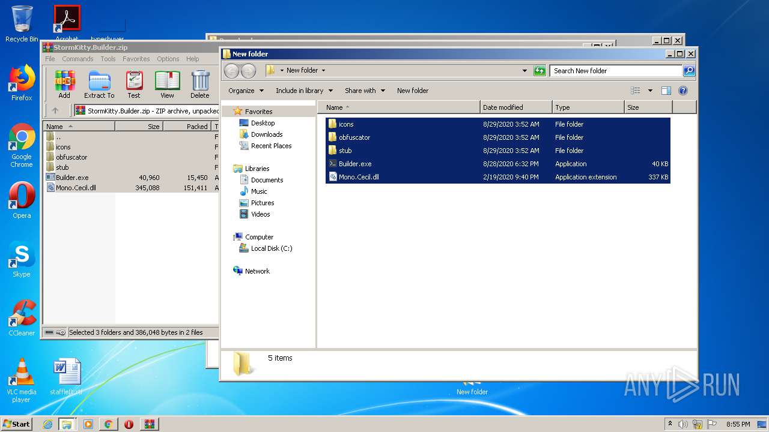
Task: Open the Options menu in WinRAR
Action: pos(168,59)
